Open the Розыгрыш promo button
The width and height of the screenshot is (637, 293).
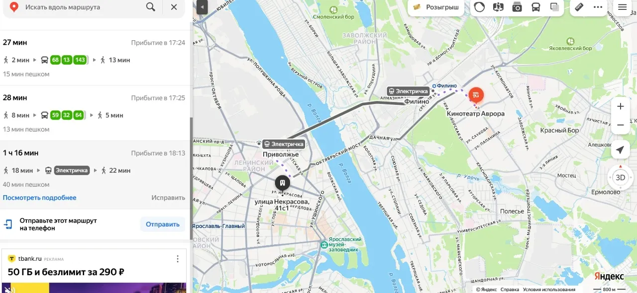pyautogui.click(x=436, y=7)
